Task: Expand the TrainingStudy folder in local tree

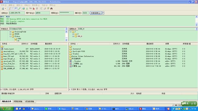Action: point(10,32)
